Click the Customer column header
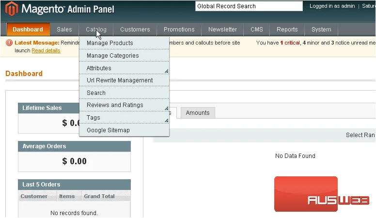376x218 pixels. point(38,196)
